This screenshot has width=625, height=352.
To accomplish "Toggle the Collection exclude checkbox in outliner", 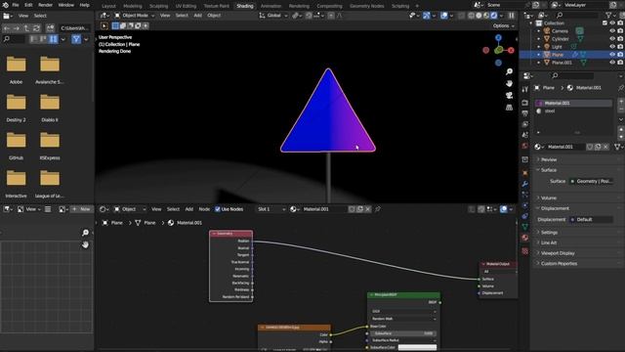I will (x=605, y=23).
